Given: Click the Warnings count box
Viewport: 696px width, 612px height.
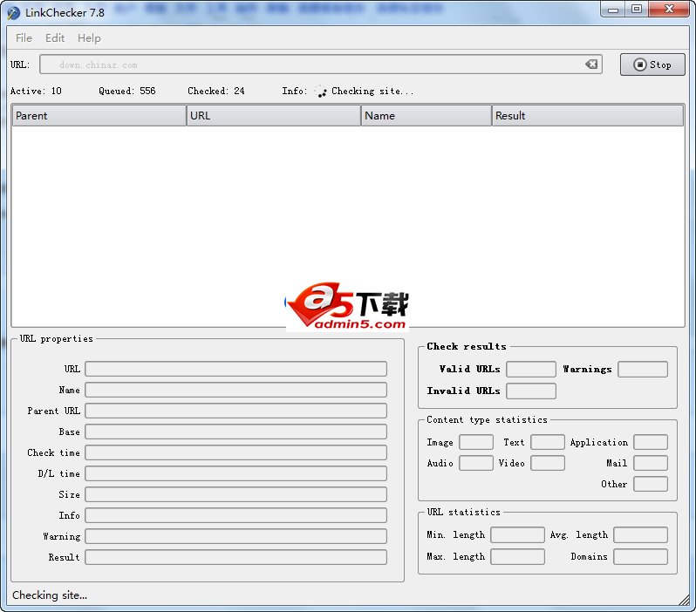Looking at the screenshot, I should 643,370.
